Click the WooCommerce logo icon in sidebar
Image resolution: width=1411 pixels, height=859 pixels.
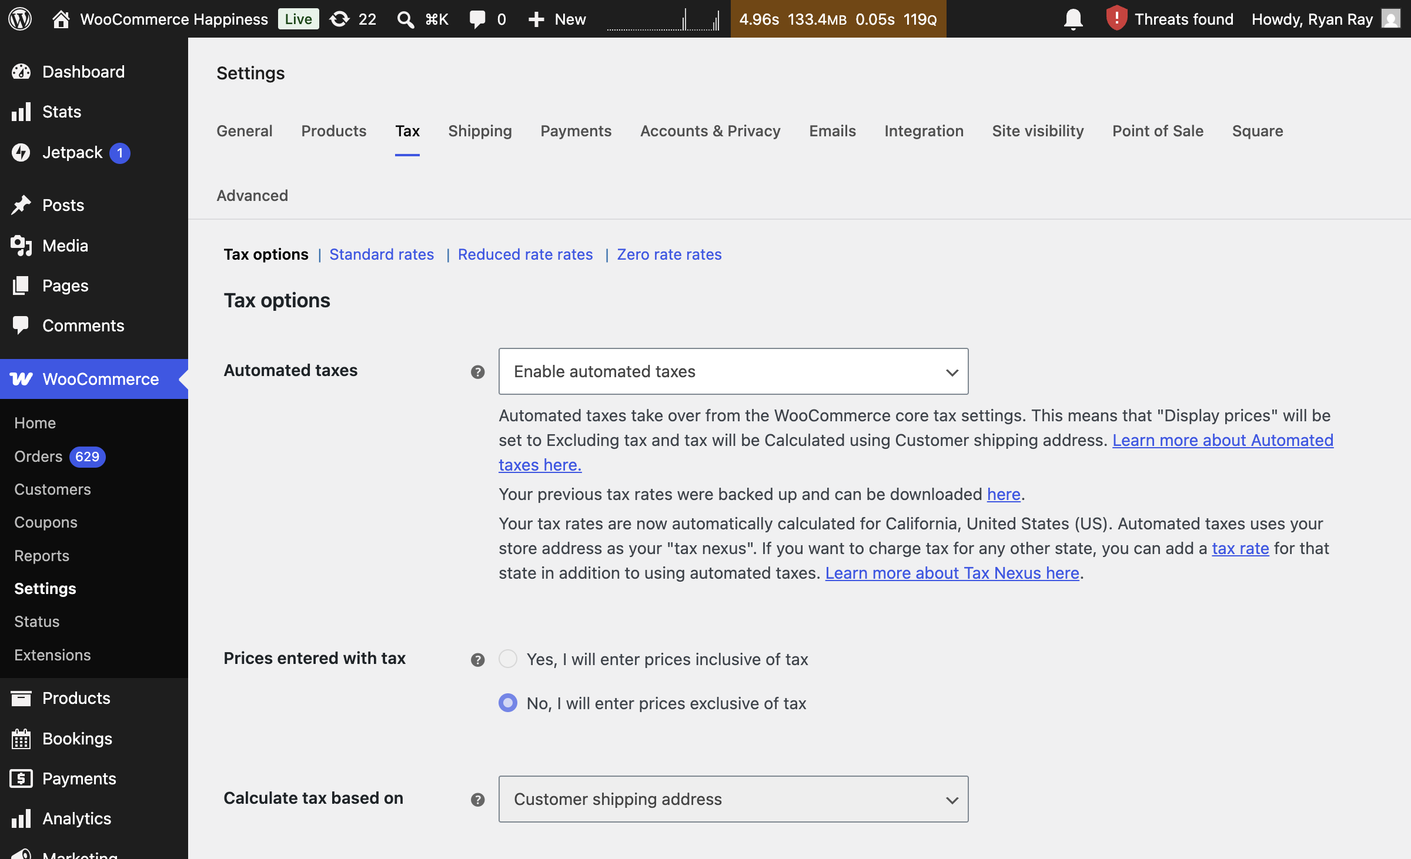(21, 379)
